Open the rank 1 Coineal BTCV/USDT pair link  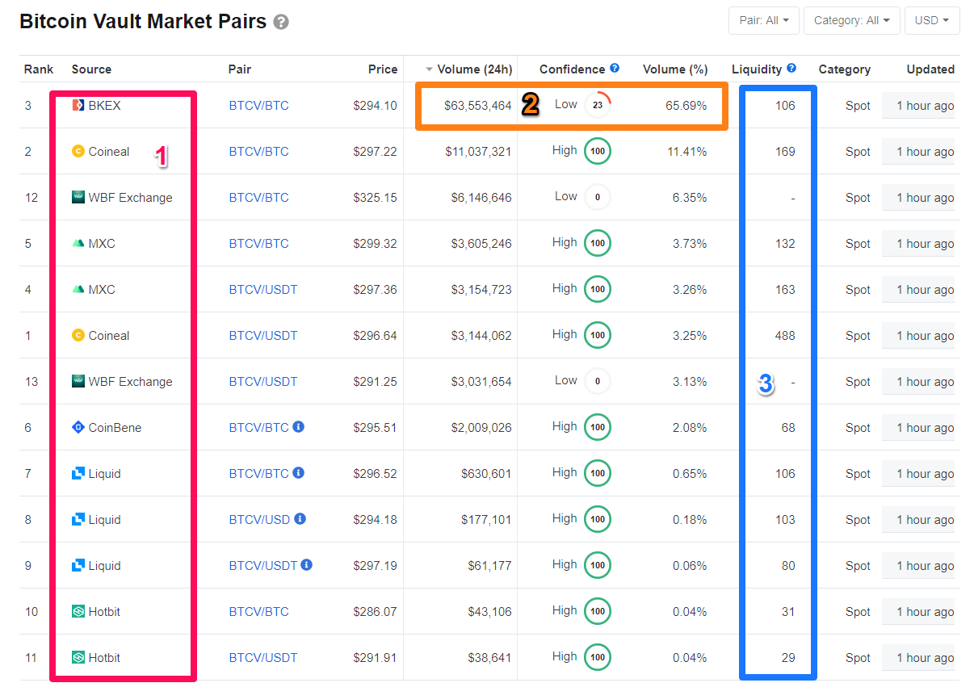(263, 336)
